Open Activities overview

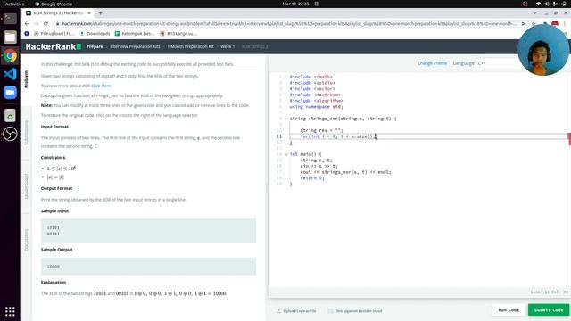tap(14, 4)
